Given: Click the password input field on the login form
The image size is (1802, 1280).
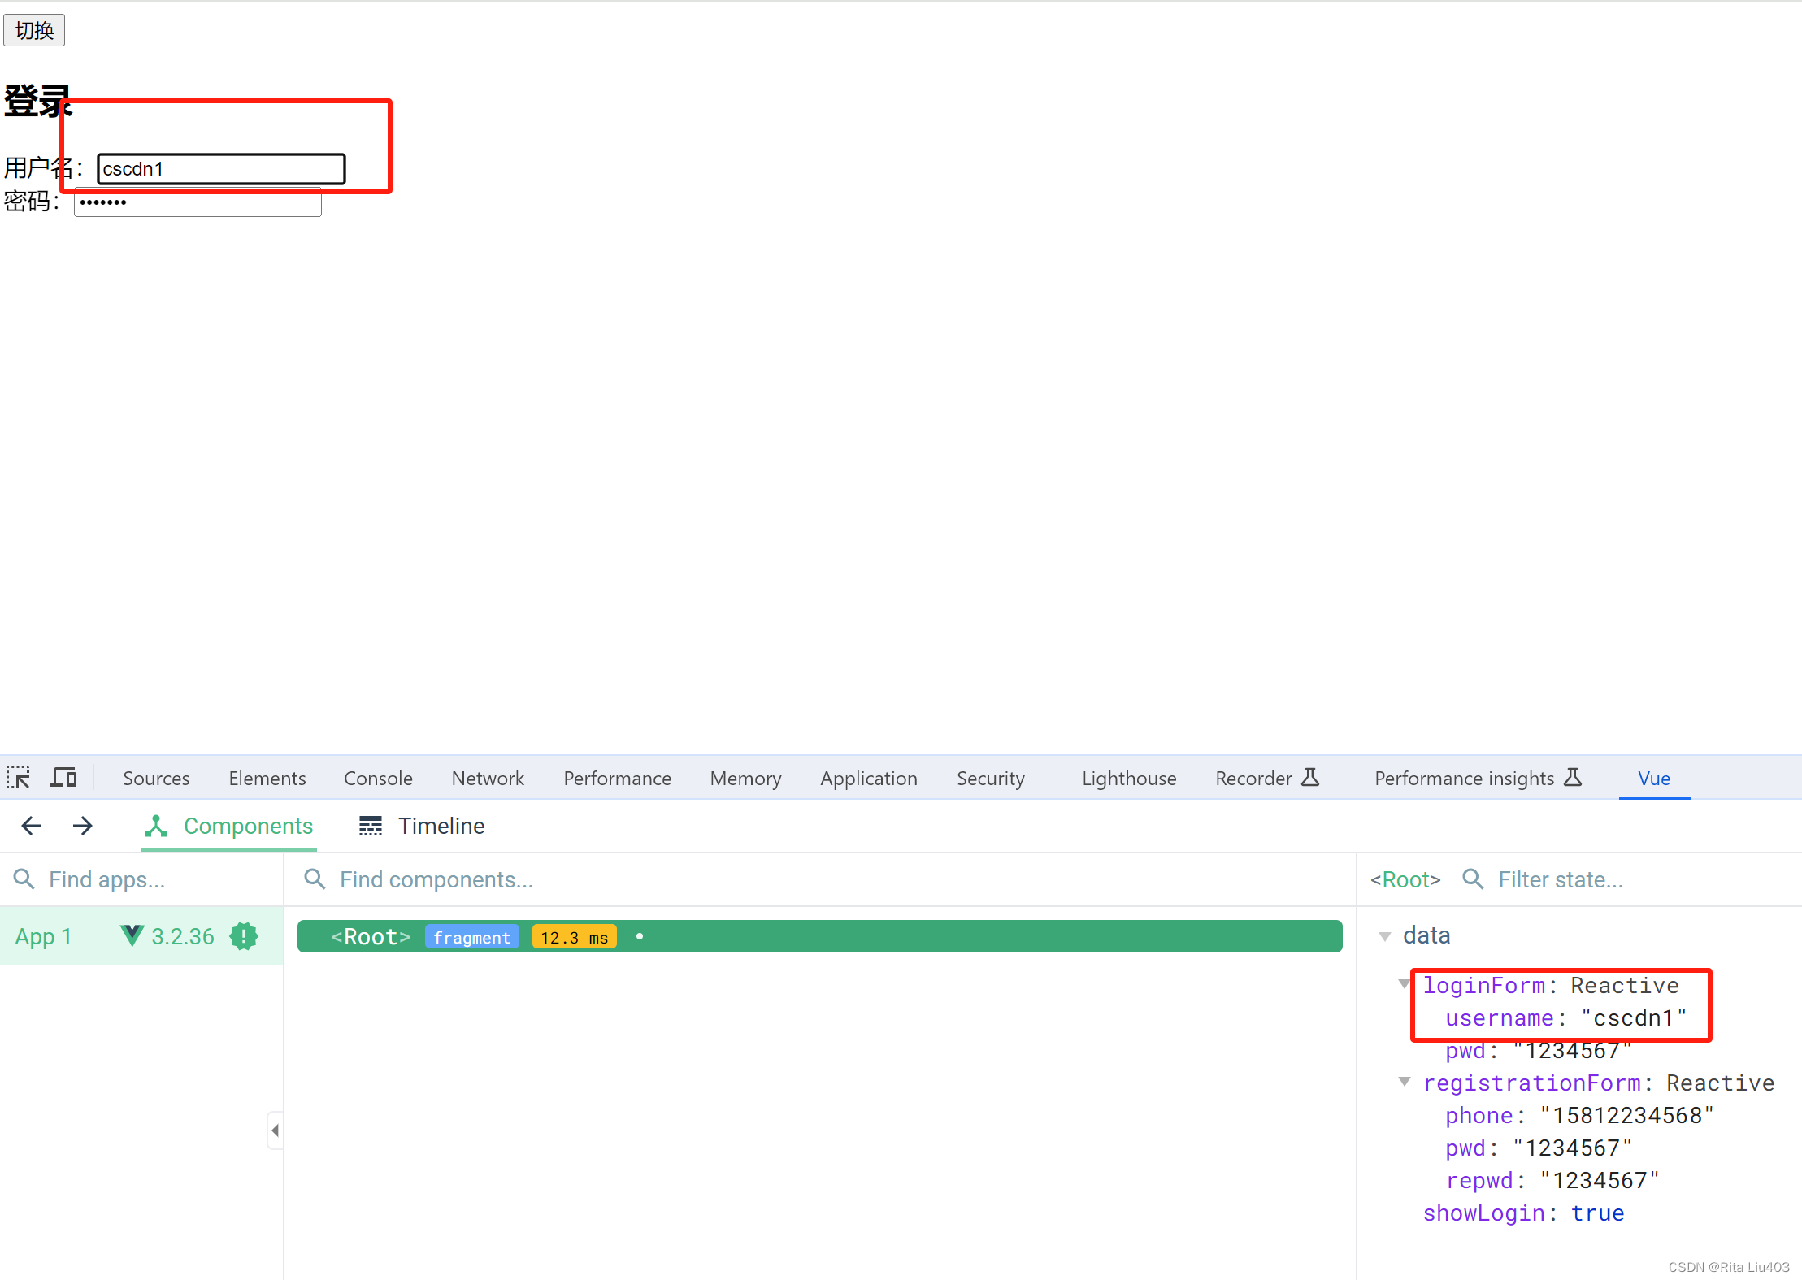Looking at the screenshot, I should pos(195,202).
